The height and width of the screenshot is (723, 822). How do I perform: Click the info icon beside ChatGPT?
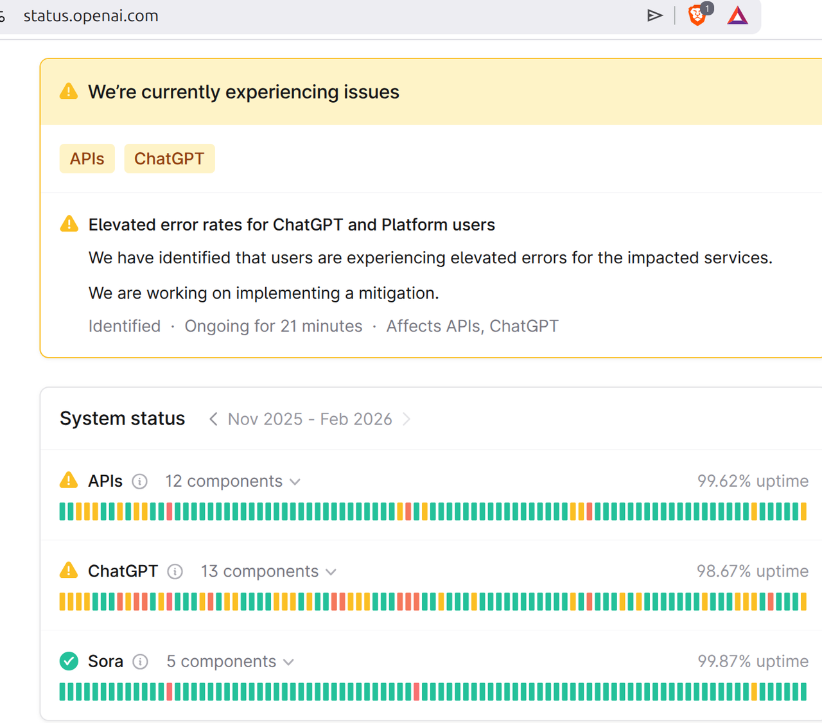[x=175, y=571]
